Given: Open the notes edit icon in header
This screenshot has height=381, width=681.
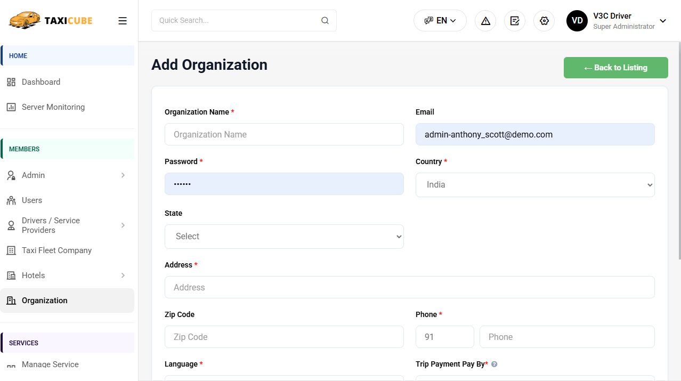Looking at the screenshot, I should [x=515, y=21].
